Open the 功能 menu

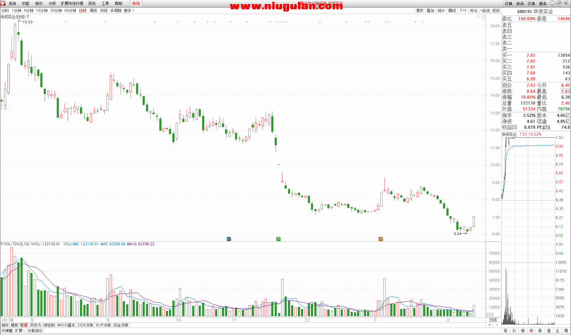coord(26,3)
